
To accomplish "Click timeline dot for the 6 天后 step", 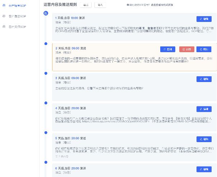I will click(46, 162).
